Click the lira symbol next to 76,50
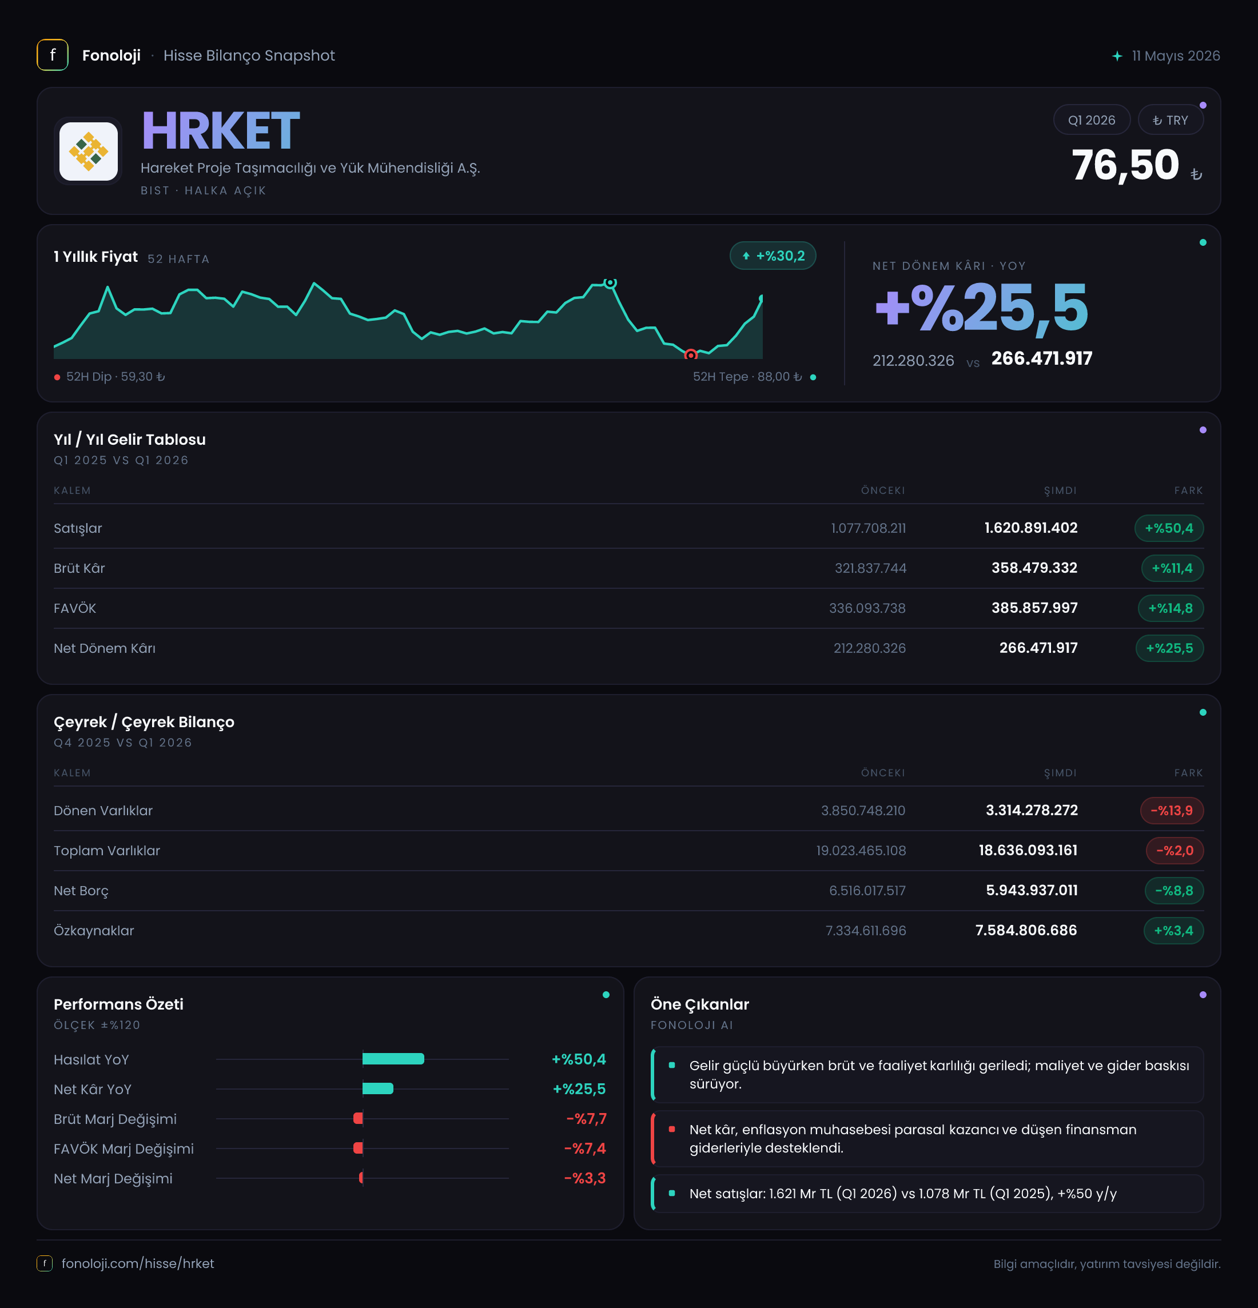Screen dimensions: 1258x1308 (x=1197, y=174)
